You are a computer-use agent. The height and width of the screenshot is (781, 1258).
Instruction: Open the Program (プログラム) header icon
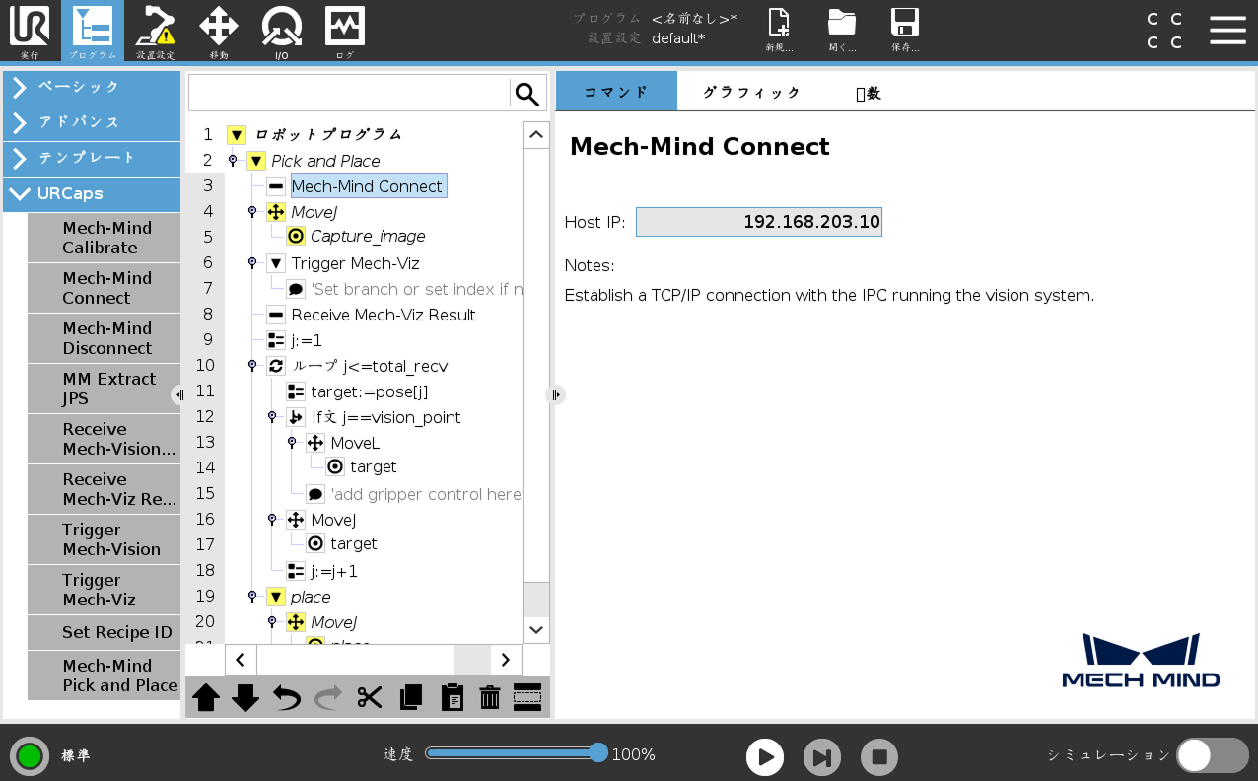93,32
